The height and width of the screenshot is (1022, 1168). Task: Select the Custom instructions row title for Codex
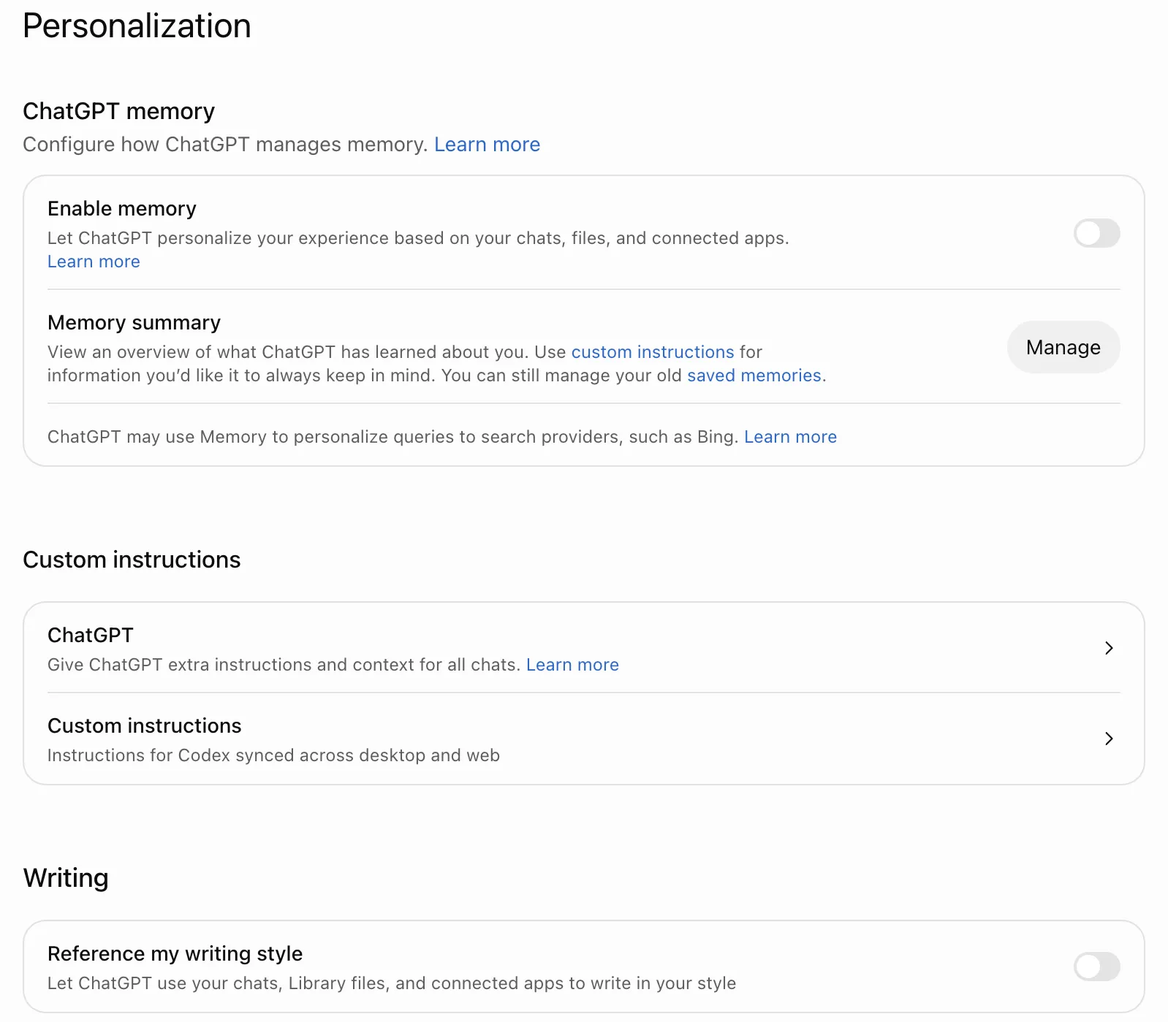[x=145, y=725]
